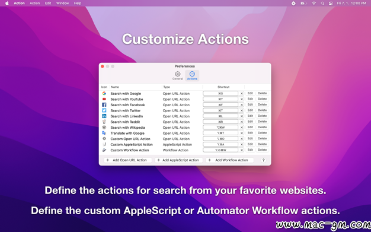Click the Google Translate icon

(104, 133)
